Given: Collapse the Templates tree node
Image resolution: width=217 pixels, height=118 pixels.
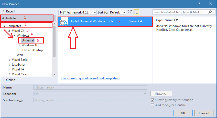Looking at the screenshot, I should pyautogui.click(x=4, y=26).
